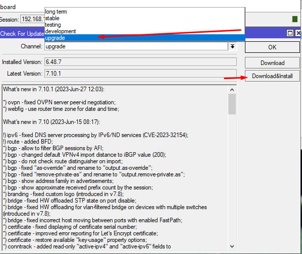The image size is (302, 254).
Task: Click the green status indicator icon
Action: point(295,19)
